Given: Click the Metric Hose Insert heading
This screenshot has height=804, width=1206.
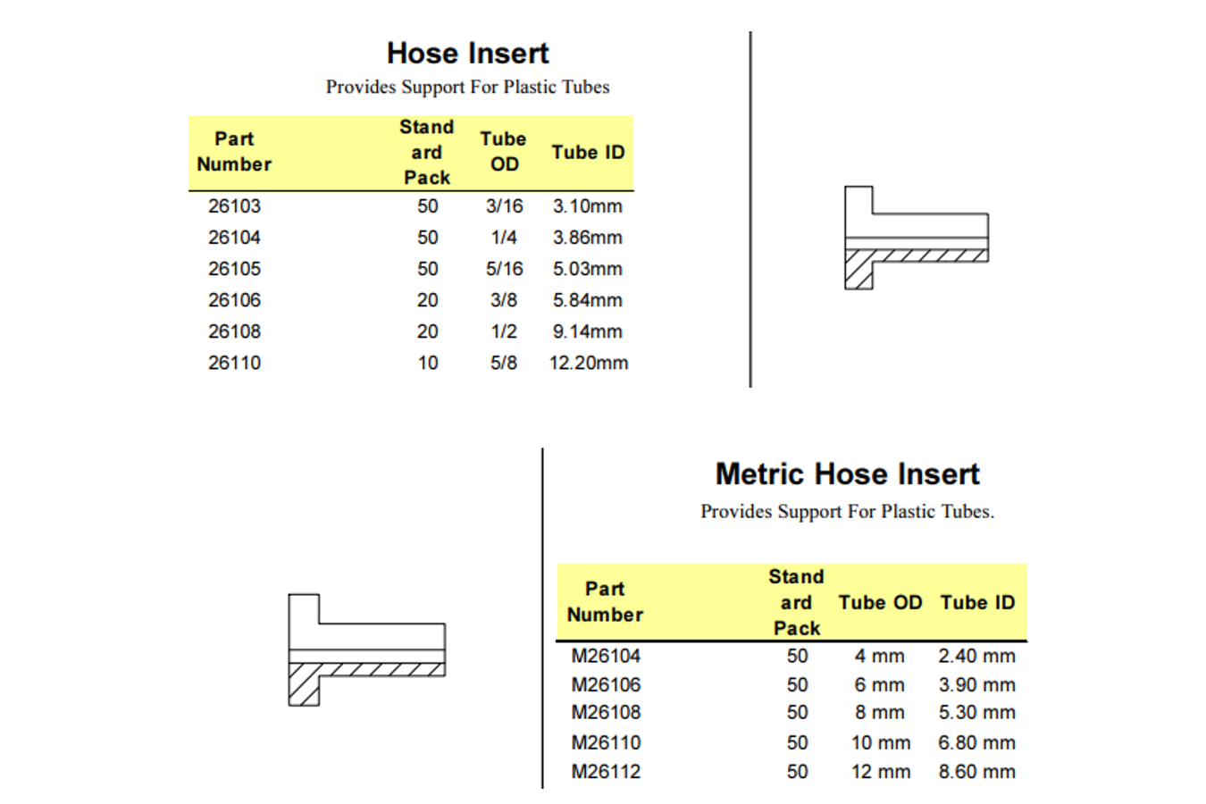Looking at the screenshot, I should pyautogui.click(x=847, y=473).
